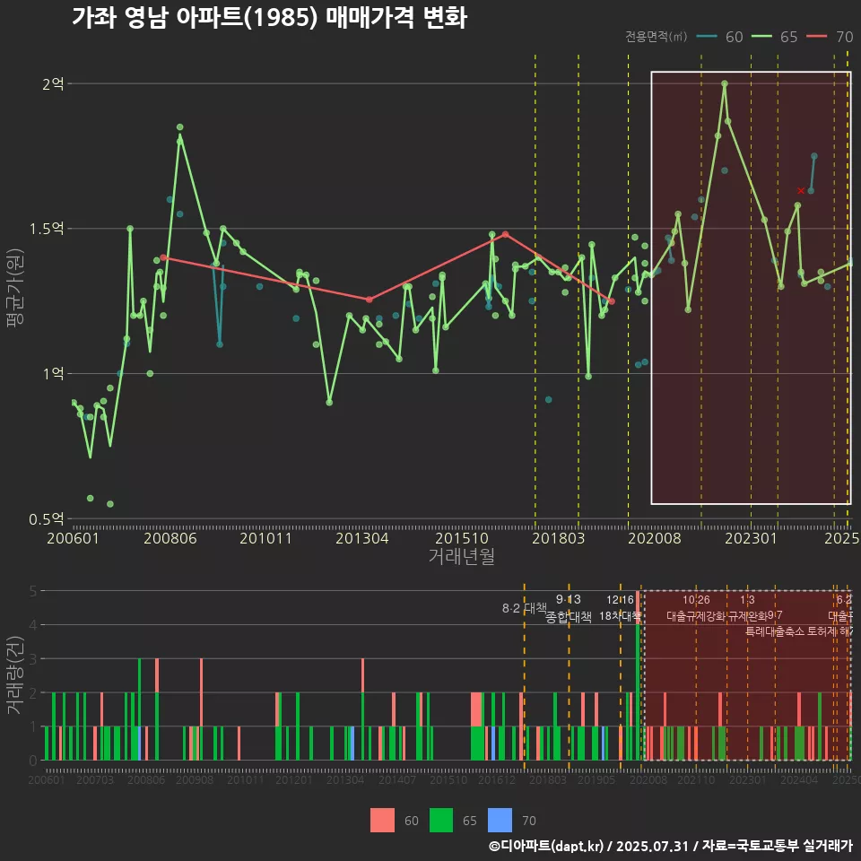The image size is (861, 861).
Task: Select '201510' on the price chart x-axis
Action: coord(462,538)
